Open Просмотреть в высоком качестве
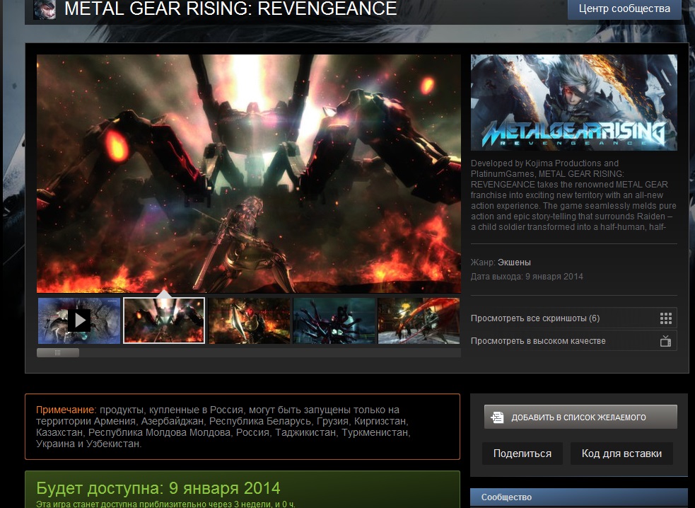Viewport: 695px width, 508px height. point(573,341)
